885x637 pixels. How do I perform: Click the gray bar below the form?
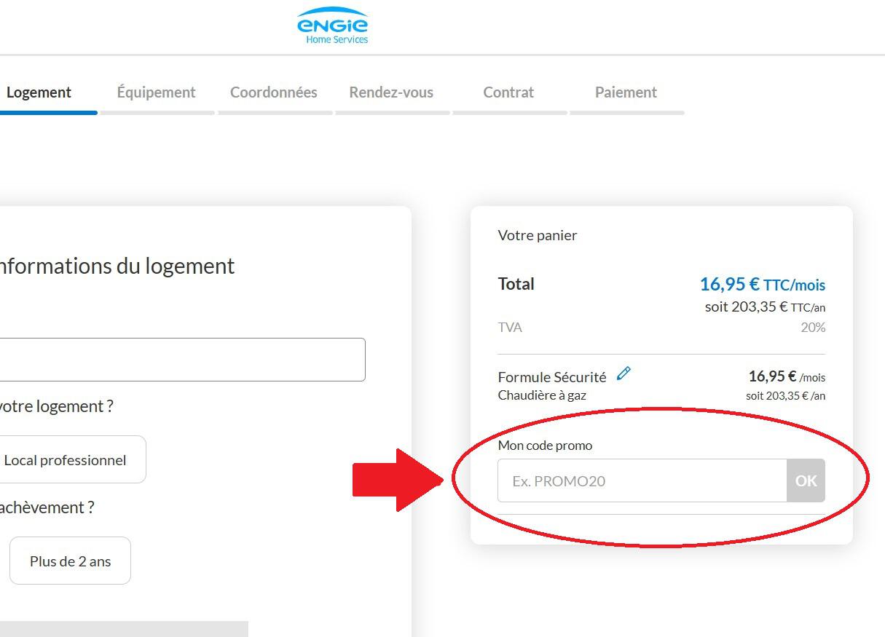124,628
